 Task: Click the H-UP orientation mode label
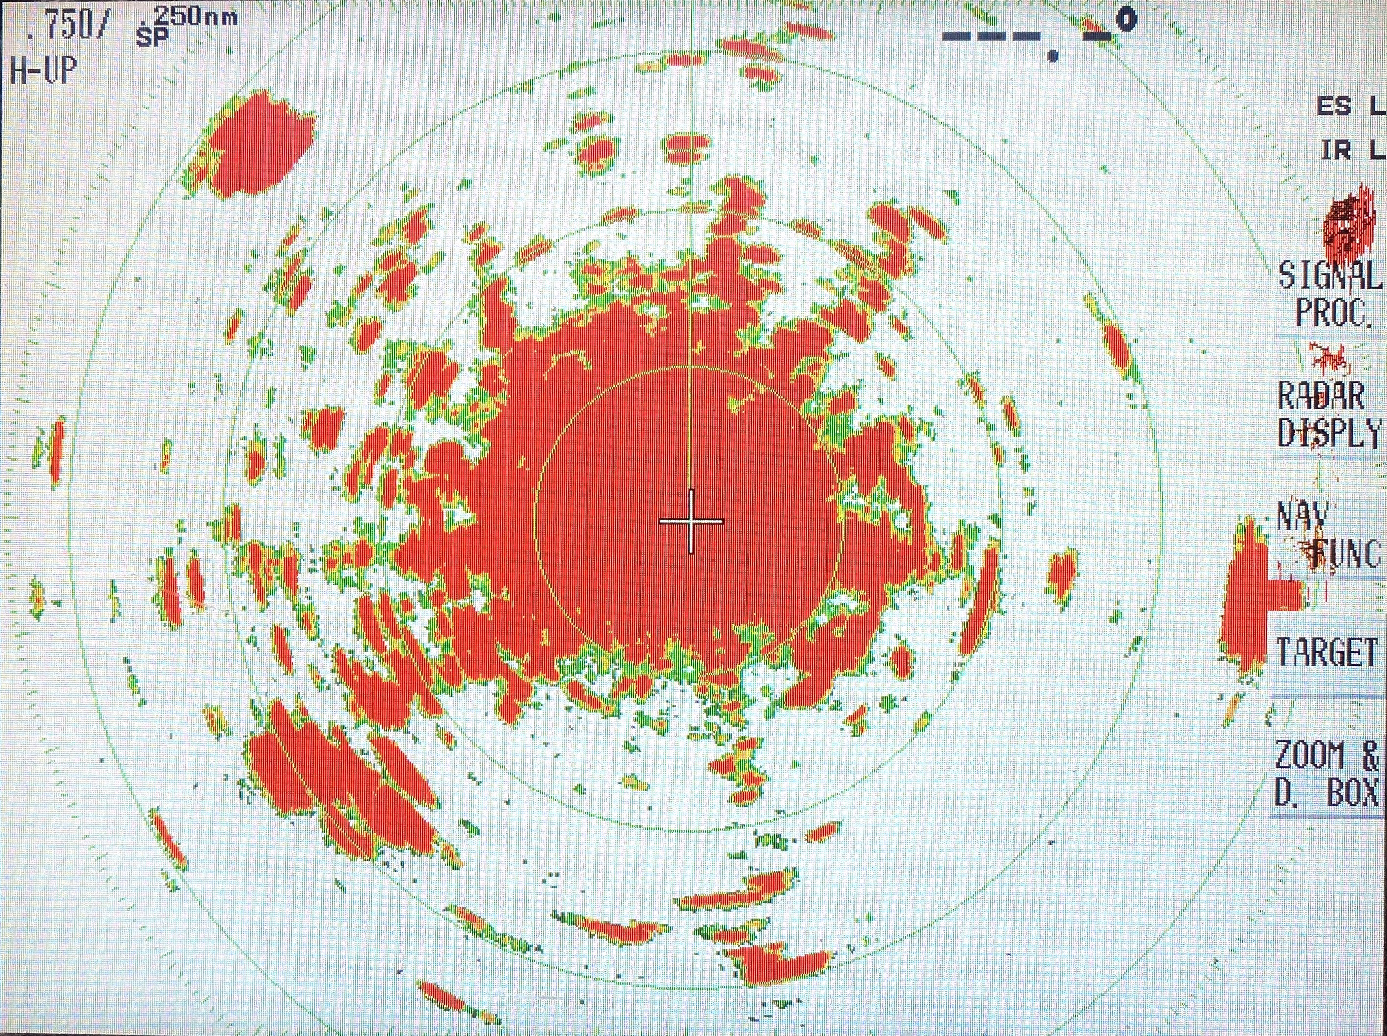point(43,70)
